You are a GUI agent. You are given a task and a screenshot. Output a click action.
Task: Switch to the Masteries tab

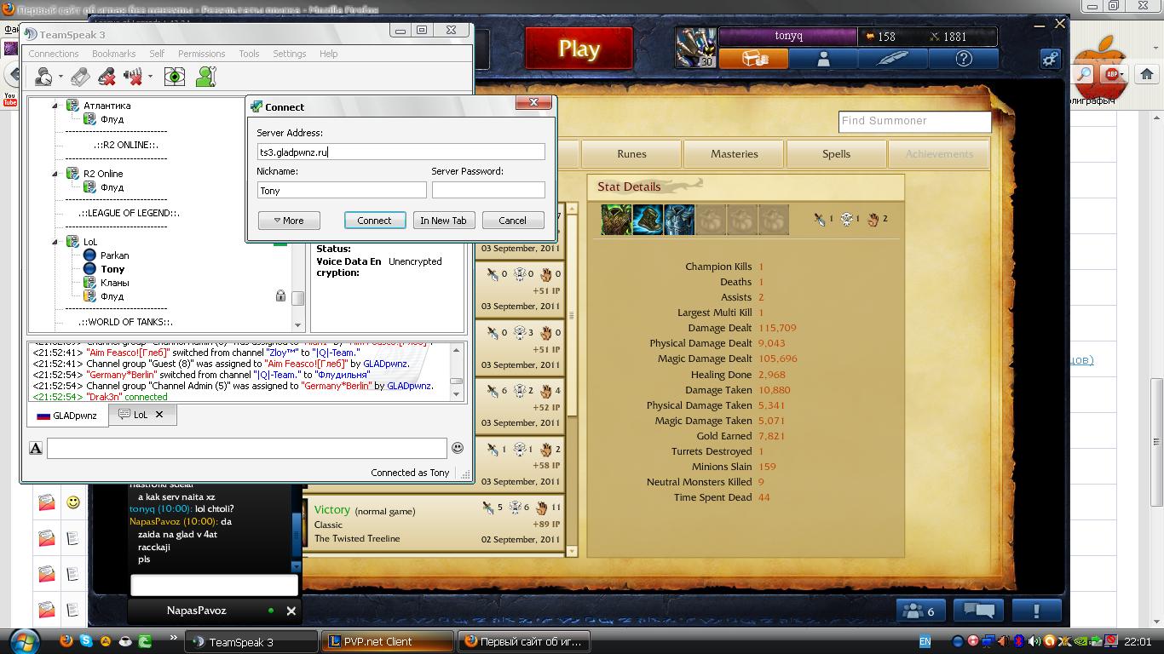734,154
